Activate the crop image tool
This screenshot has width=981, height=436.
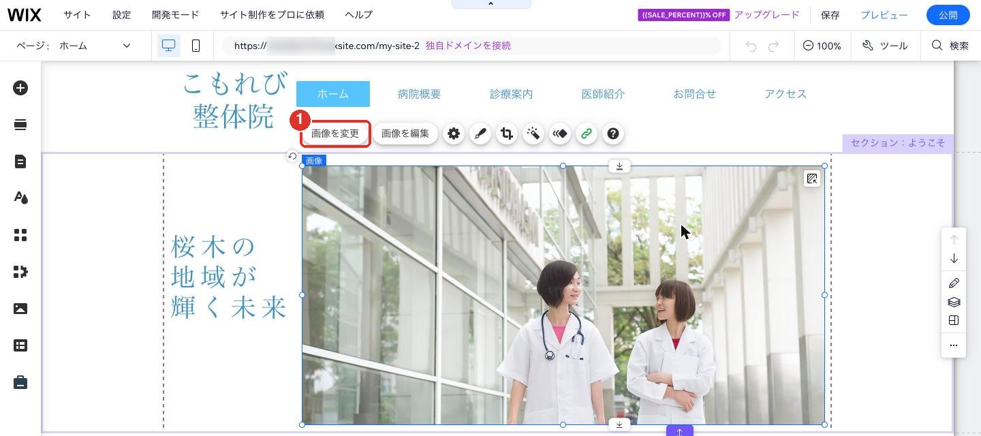point(507,134)
